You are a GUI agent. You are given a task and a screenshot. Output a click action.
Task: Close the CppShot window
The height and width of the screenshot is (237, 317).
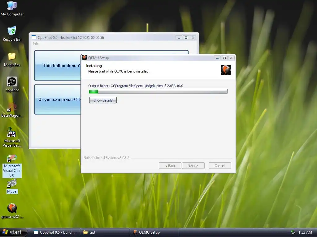[193, 37]
